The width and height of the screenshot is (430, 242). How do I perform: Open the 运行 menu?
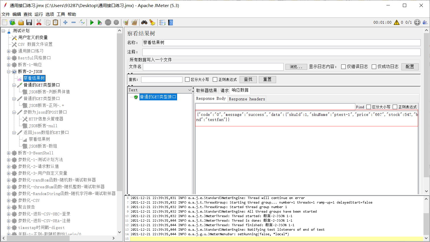coord(39,14)
